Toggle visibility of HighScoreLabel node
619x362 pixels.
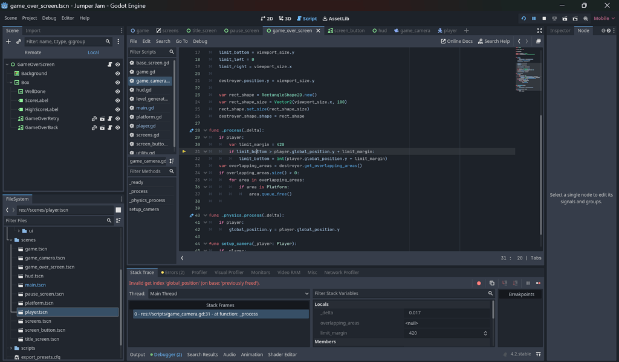point(117,110)
